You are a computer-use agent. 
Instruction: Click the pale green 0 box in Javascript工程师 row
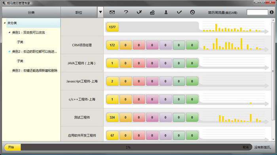click(179, 81)
